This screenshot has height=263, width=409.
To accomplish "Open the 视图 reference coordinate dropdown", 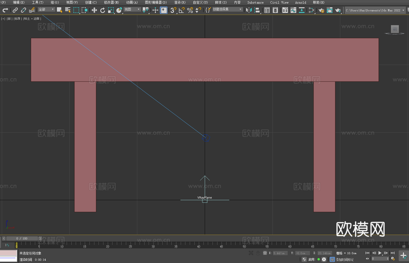I will point(132,9).
